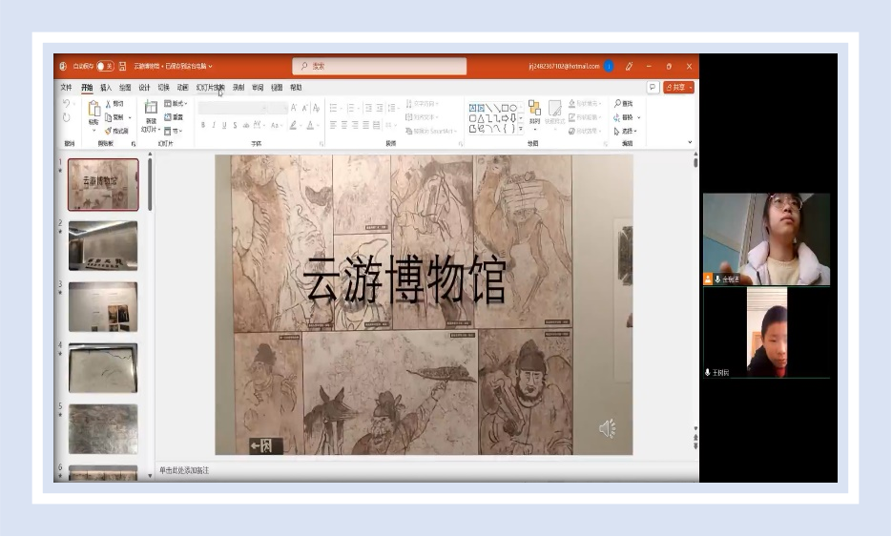Expand the shapes gallery More arrow
This screenshot has height=537, width=892.
[x=521, y=129]
